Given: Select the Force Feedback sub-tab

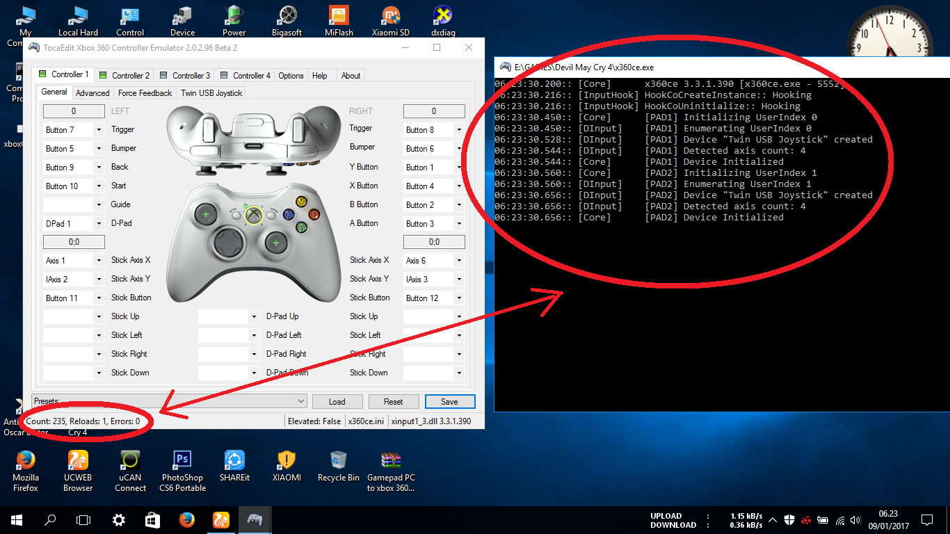Looking at the screenshot, I should (145, 93).
